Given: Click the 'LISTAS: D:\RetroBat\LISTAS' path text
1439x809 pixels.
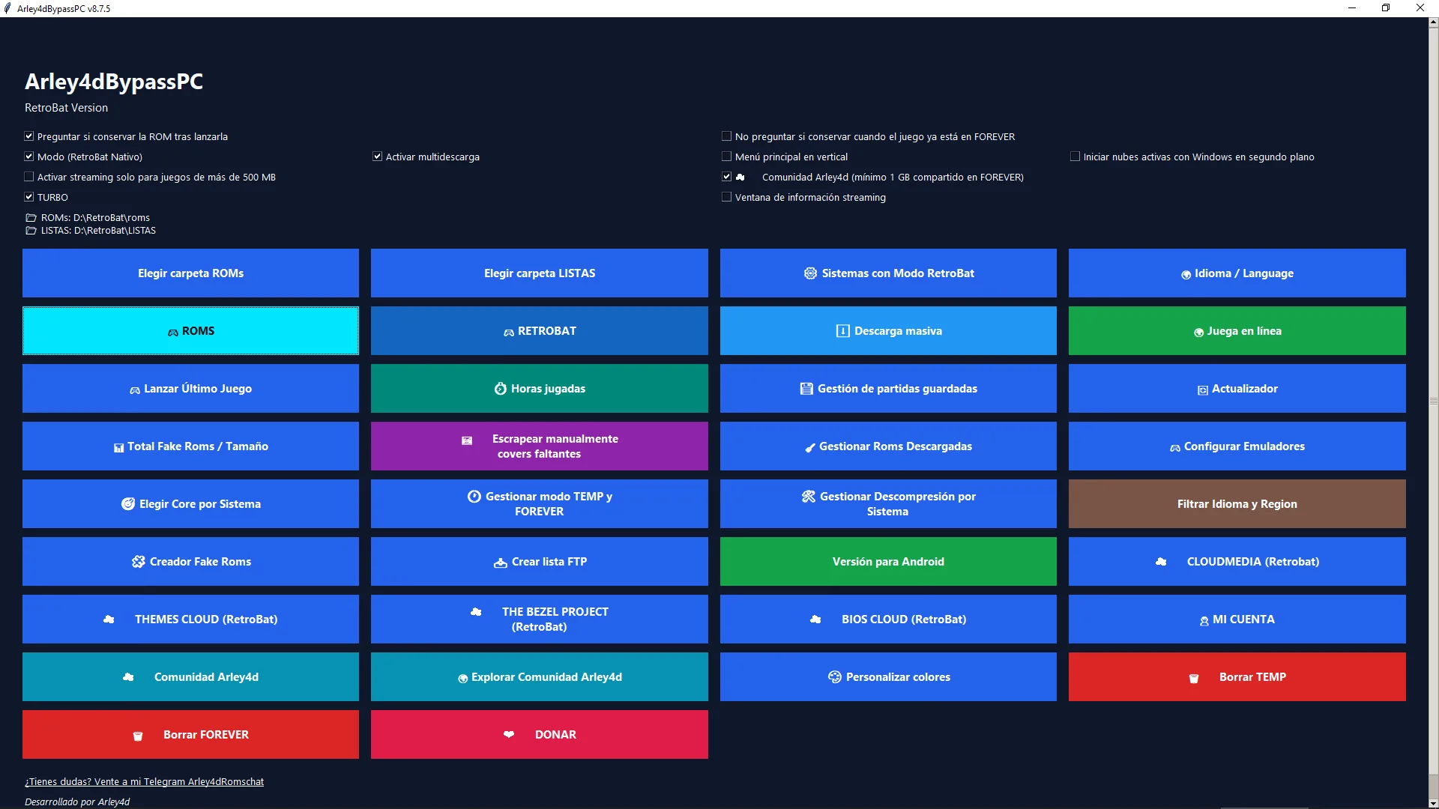Looking at the screenshot, I should 98,231.
